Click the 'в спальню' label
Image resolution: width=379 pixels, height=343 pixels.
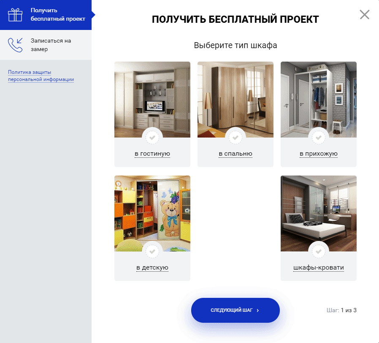(x=236, y=154)
